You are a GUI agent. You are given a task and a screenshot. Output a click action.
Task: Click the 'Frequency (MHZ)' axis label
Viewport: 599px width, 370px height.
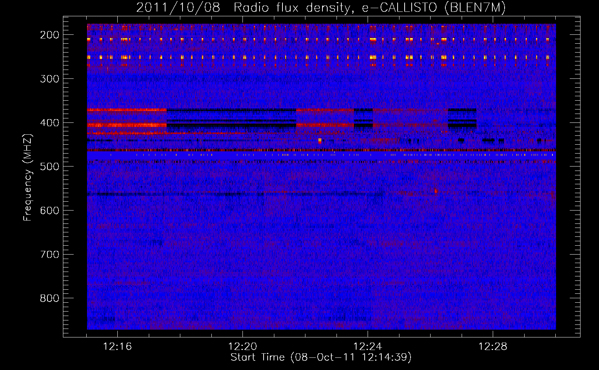click(28, 178)
